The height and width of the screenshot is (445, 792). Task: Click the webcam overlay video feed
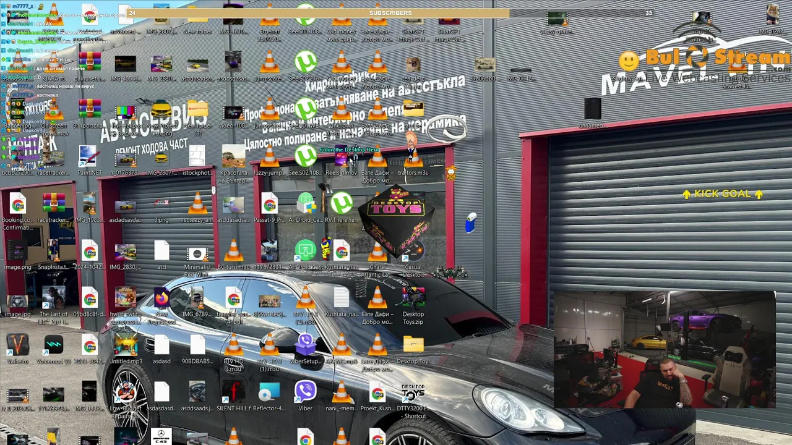[664, 350]
